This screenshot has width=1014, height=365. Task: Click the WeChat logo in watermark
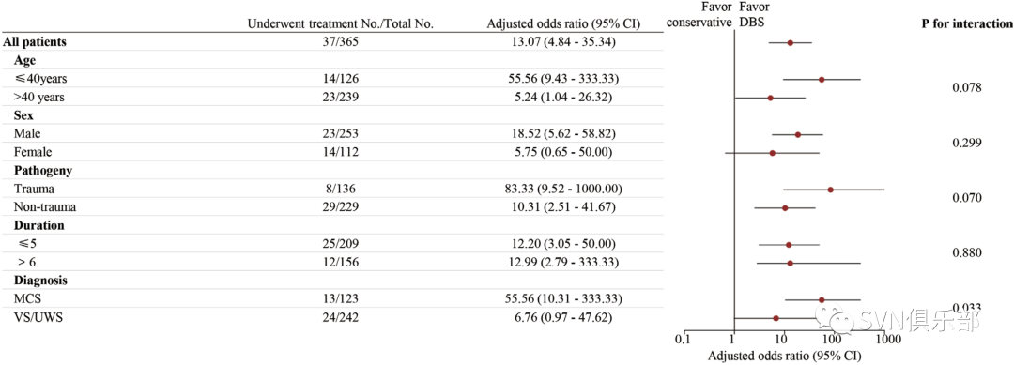(837, 320)
